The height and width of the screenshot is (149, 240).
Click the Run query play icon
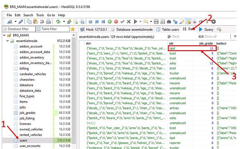135,21
